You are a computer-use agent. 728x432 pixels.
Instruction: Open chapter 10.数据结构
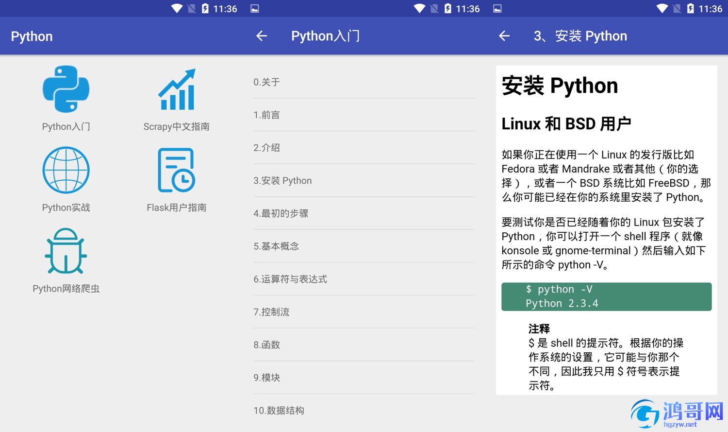tap(364, 411)
